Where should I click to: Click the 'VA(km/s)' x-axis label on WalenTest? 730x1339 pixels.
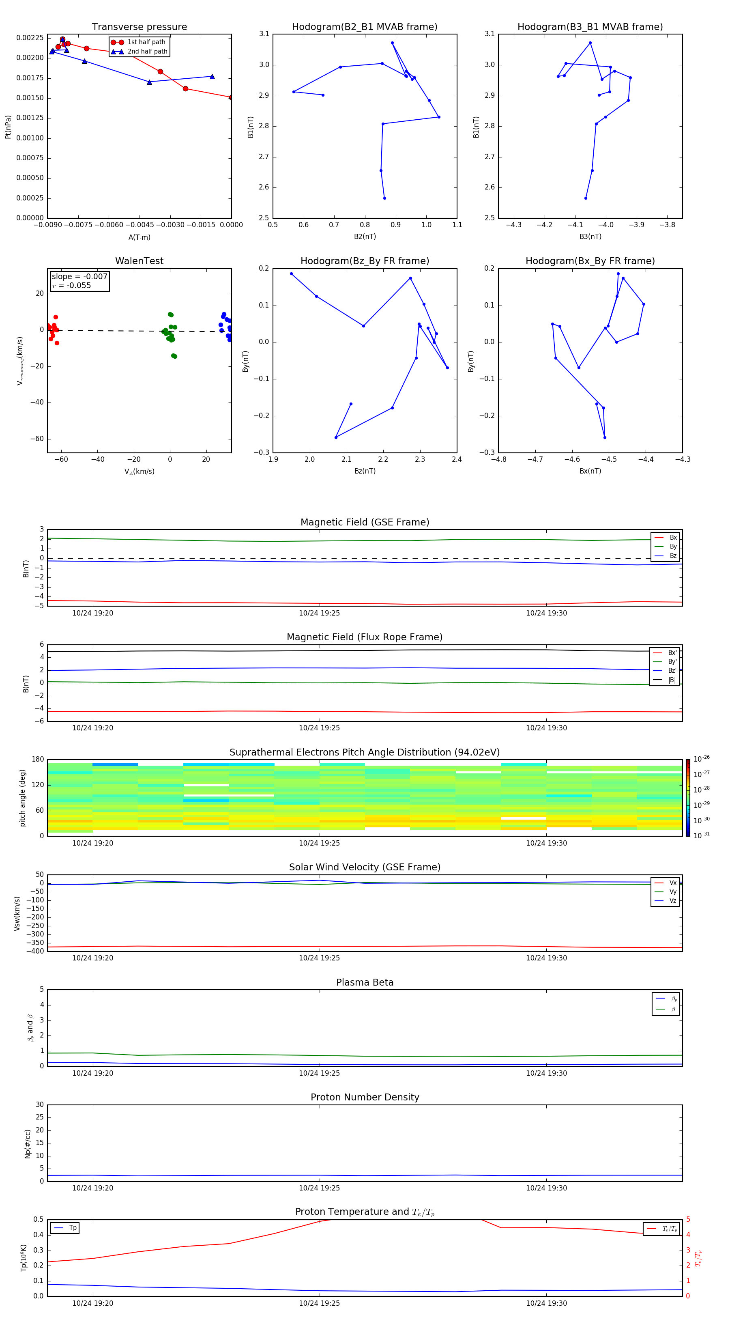139,471
